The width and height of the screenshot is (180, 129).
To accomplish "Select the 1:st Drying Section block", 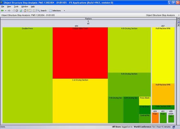I will pos(80,101).
